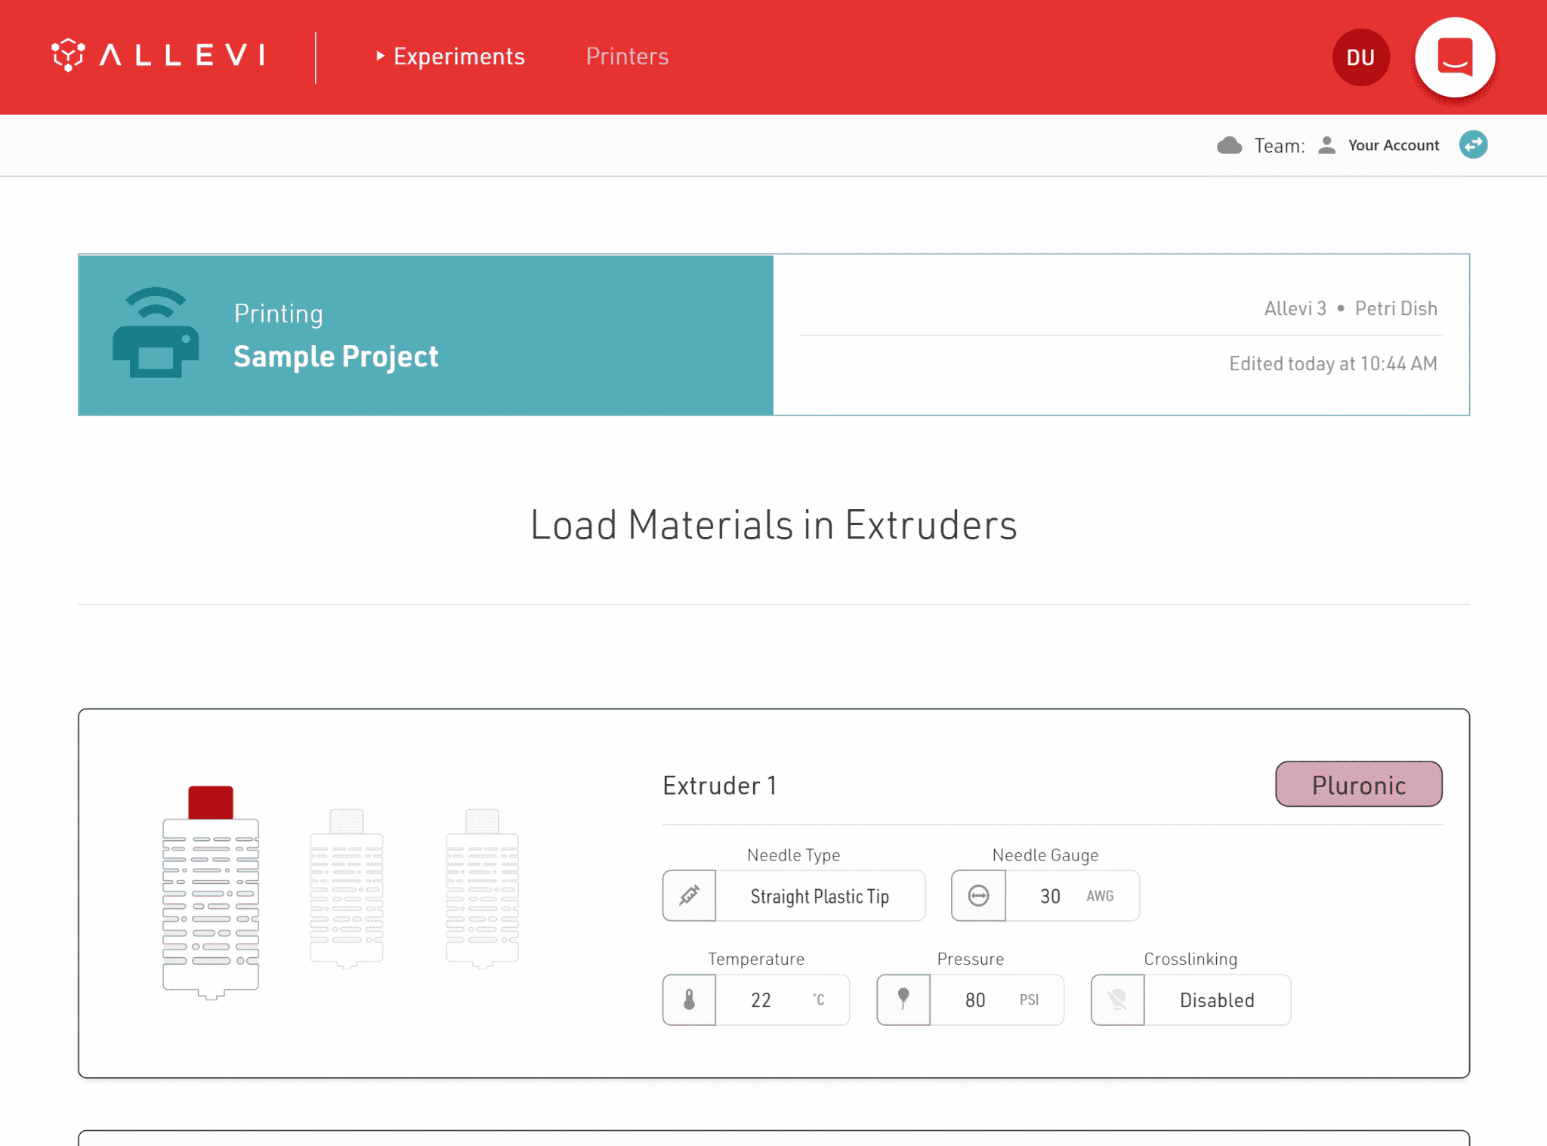
Task: Click the thermometer temperature icon
Action: (x=689, y=1000)
